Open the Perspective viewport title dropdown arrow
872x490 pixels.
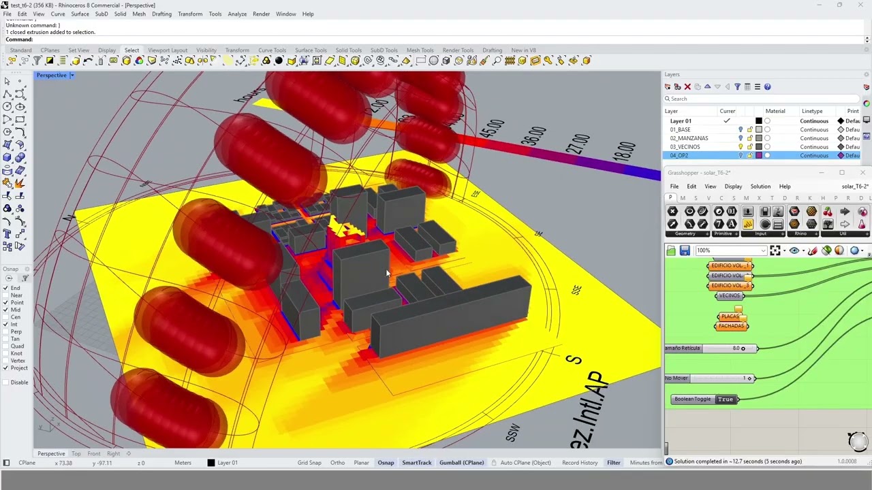pyautogui.click(x=72, y=75)
